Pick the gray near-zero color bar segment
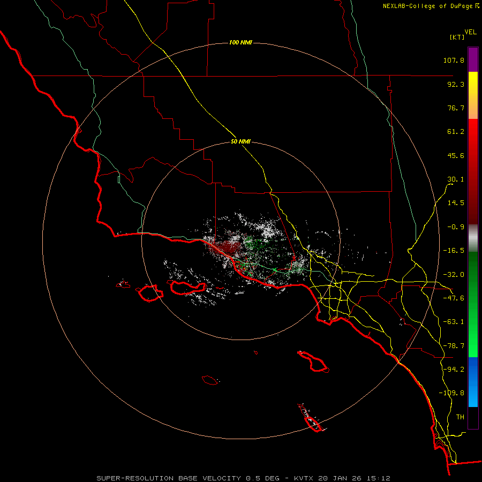 click(473, 238)
